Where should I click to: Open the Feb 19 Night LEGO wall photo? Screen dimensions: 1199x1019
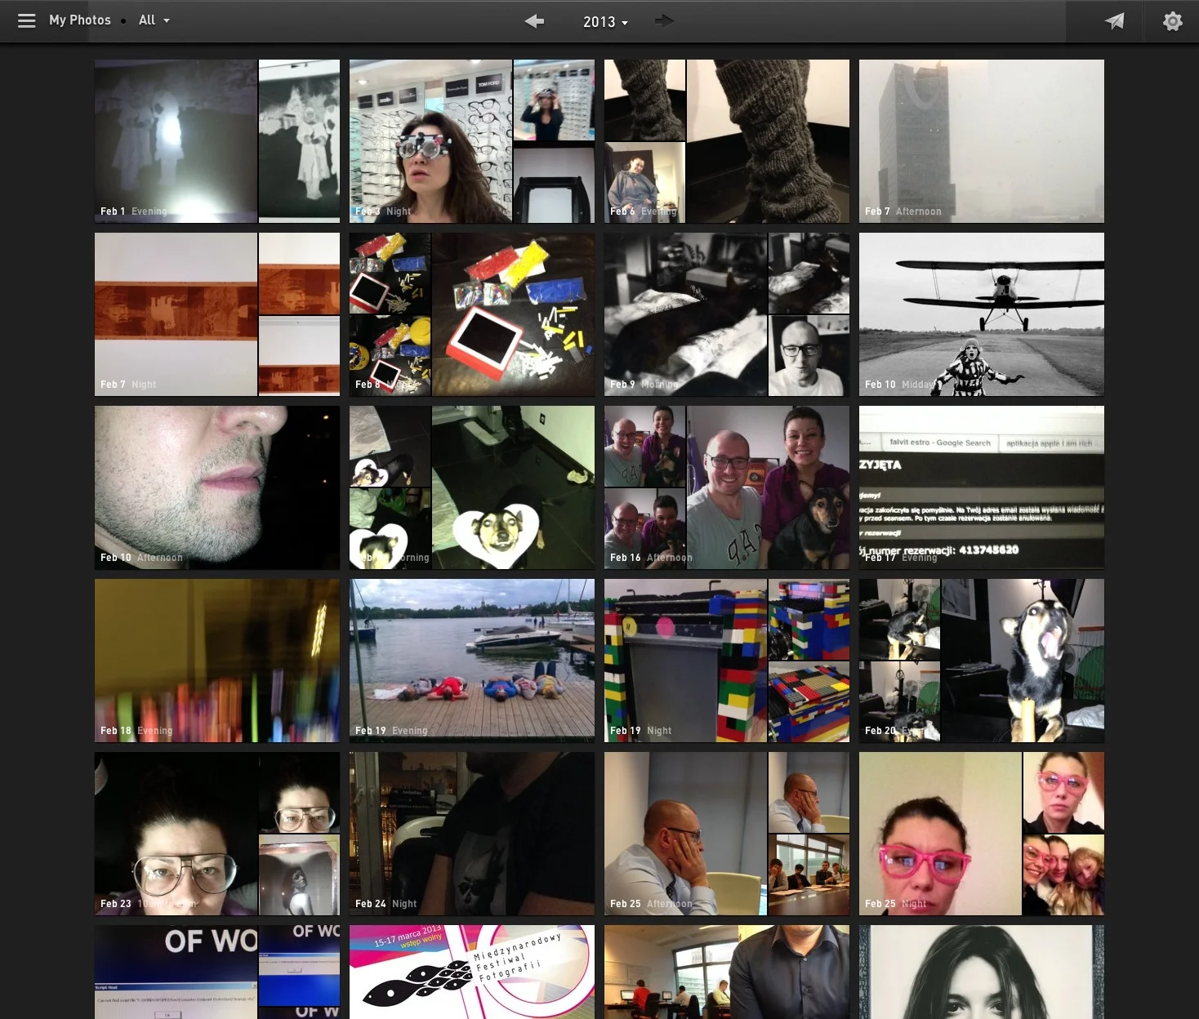(685, 661)
